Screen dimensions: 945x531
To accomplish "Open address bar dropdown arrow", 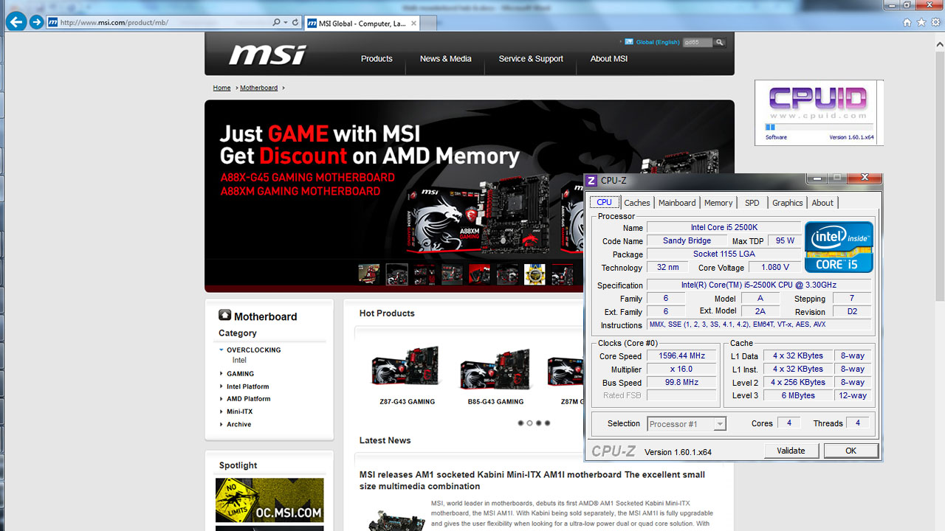I will pyautogui.click(x=286, y=22).
